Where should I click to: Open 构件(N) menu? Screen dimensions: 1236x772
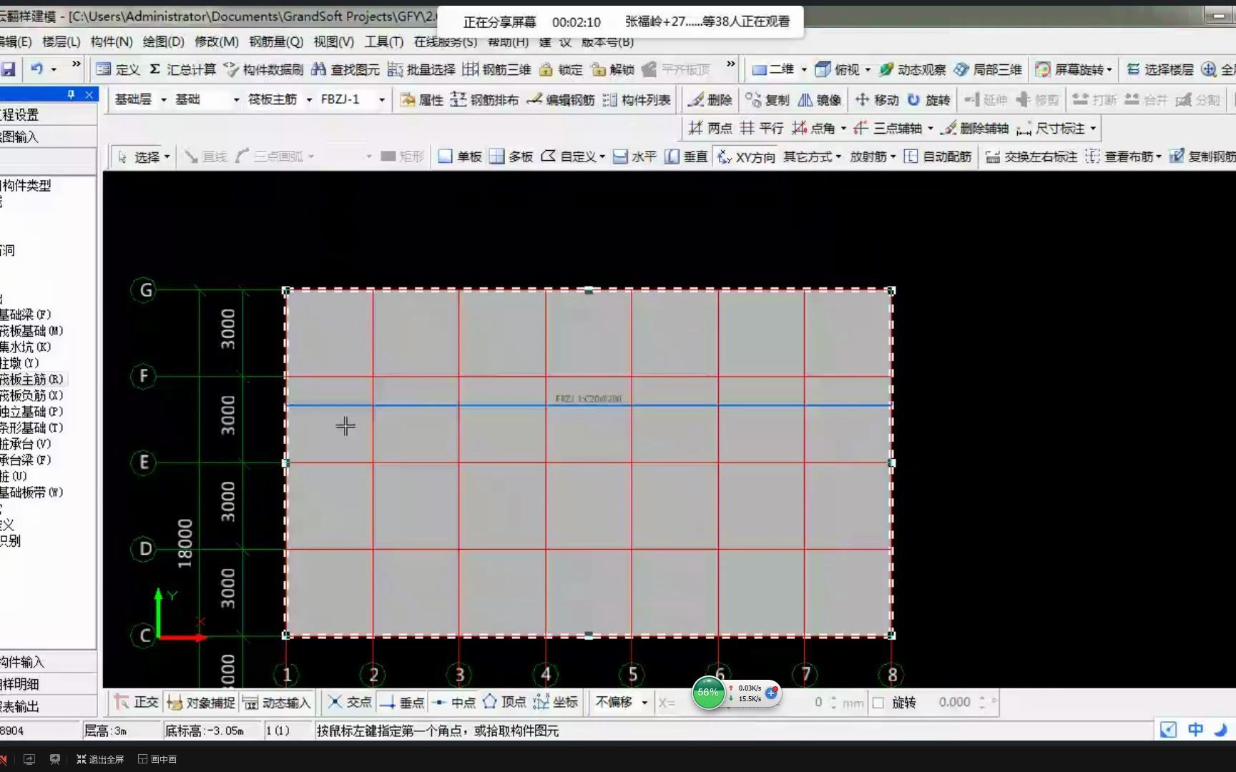[x=112, y=41]
